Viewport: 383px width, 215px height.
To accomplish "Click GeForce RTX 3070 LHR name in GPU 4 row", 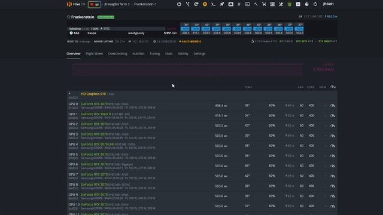I will [x=98, y=144].
